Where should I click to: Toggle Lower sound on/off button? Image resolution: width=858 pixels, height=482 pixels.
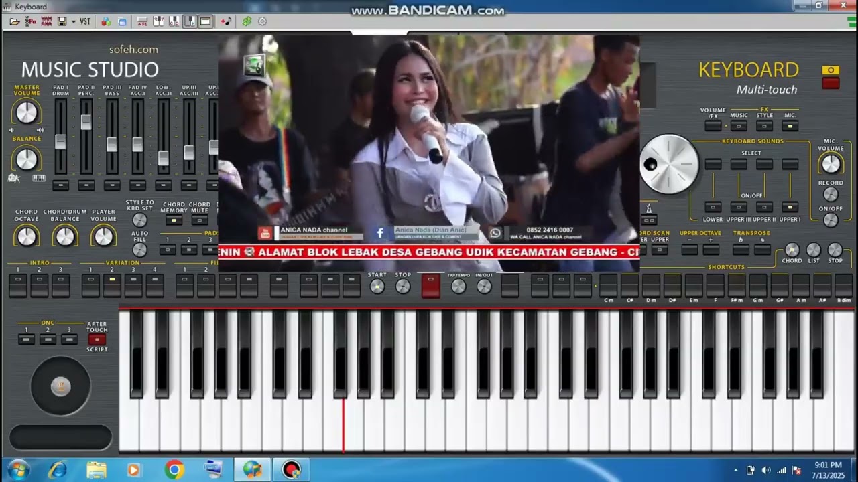[x=713, y=207]
